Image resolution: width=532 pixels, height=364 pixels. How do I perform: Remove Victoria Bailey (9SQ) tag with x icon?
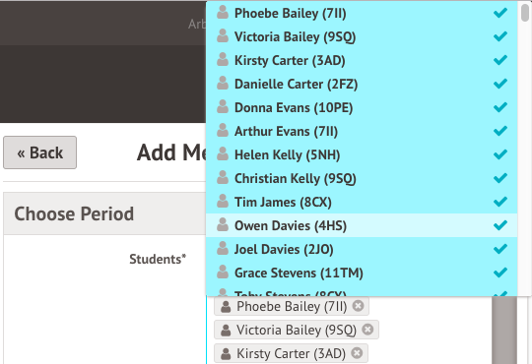coord(367,330)
